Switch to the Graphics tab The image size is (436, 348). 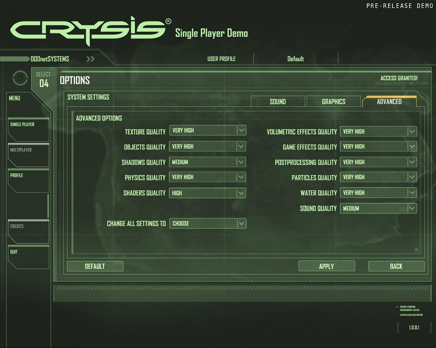334,101
